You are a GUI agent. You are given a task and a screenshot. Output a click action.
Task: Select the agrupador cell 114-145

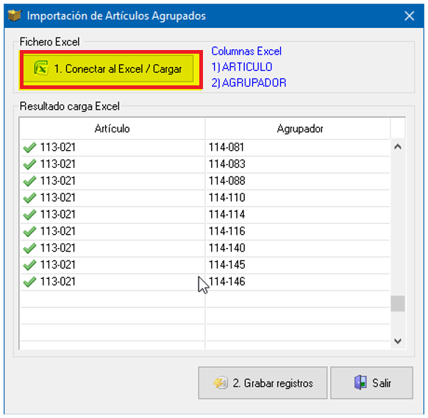tap(298, 265)
